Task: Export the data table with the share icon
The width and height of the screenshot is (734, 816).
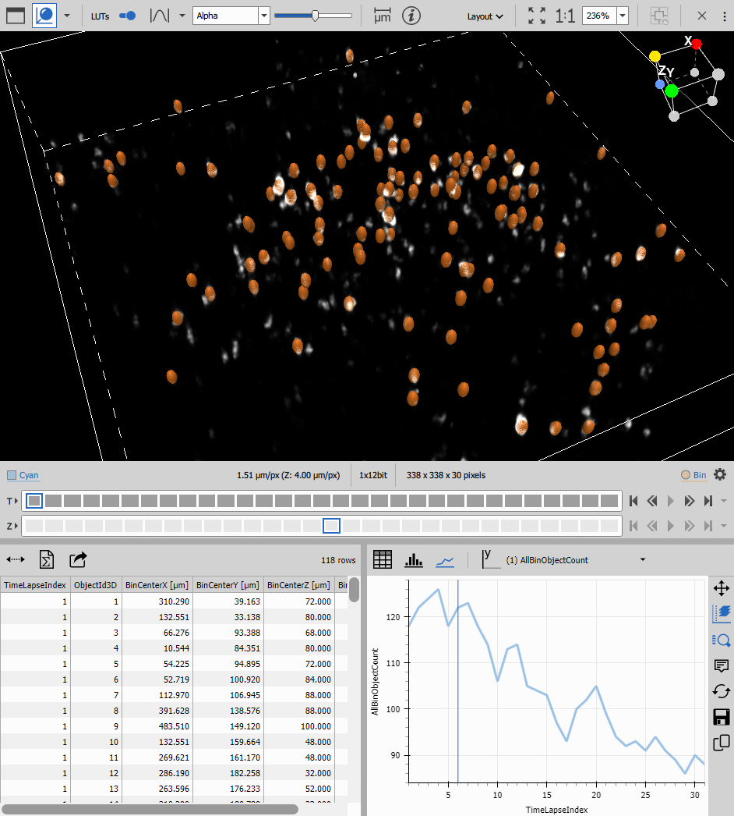Action: point(76,559)
